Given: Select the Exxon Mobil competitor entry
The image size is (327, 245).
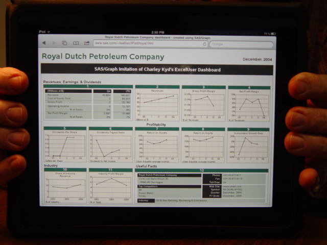Looking at the screenshot, I should [146, 193].
